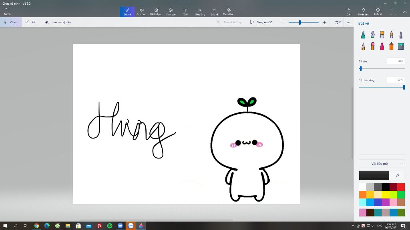This screenshot has width=410, height=230.
Task: Choose the purple color swatch
Action: pos(386,202)
